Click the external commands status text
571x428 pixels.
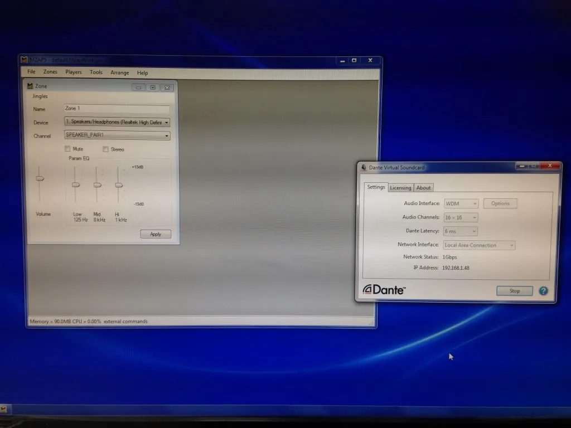(125, 322)
